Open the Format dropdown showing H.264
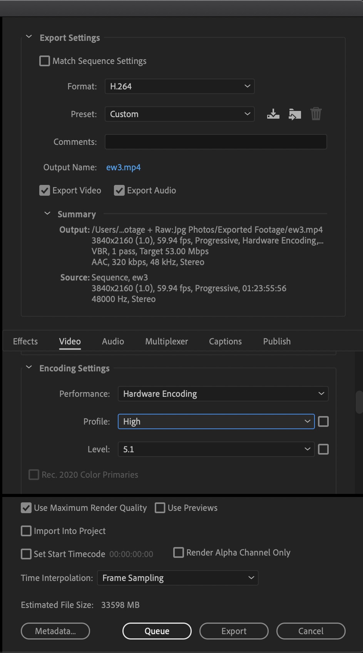 [x=179, y=86]
